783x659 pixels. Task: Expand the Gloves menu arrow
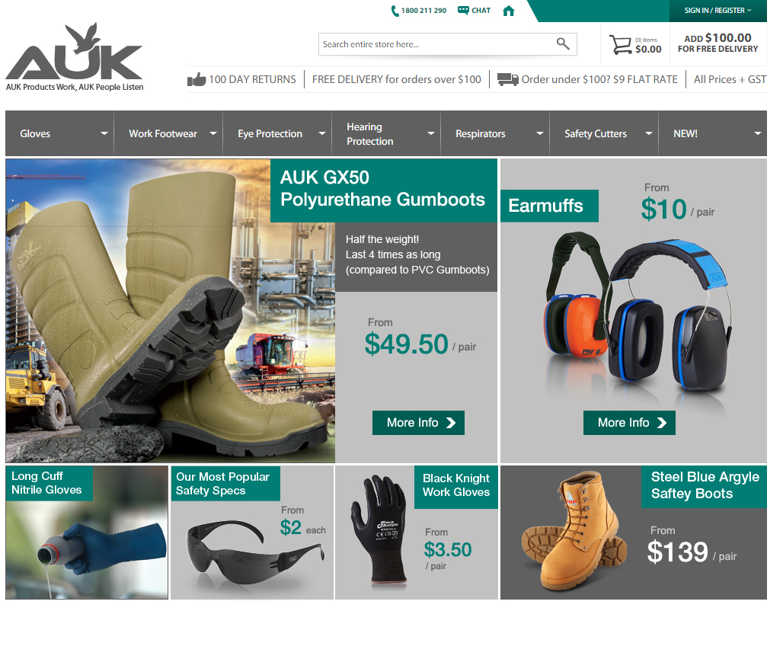tap(104, 133)
